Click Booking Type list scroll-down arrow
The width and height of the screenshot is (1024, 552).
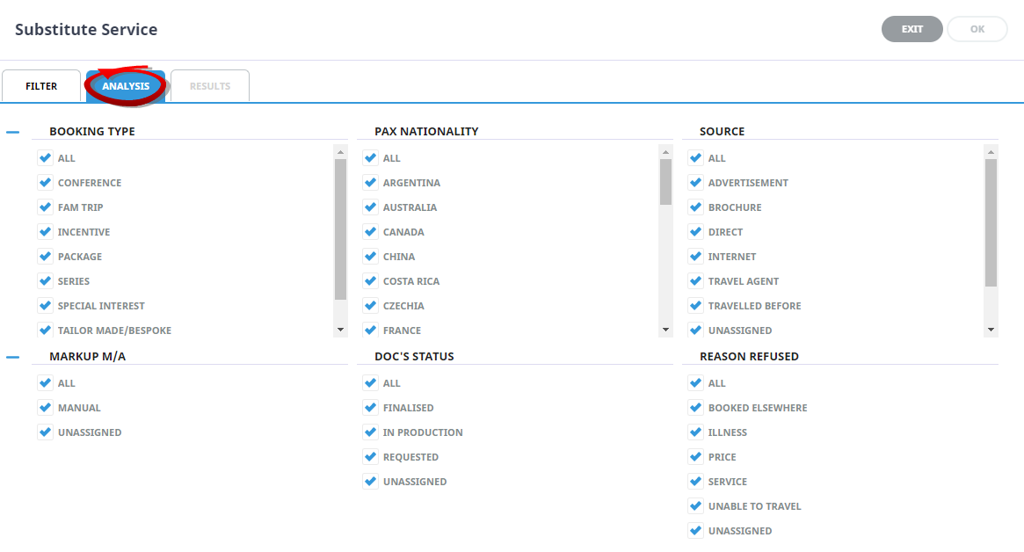tap(340, 330)
